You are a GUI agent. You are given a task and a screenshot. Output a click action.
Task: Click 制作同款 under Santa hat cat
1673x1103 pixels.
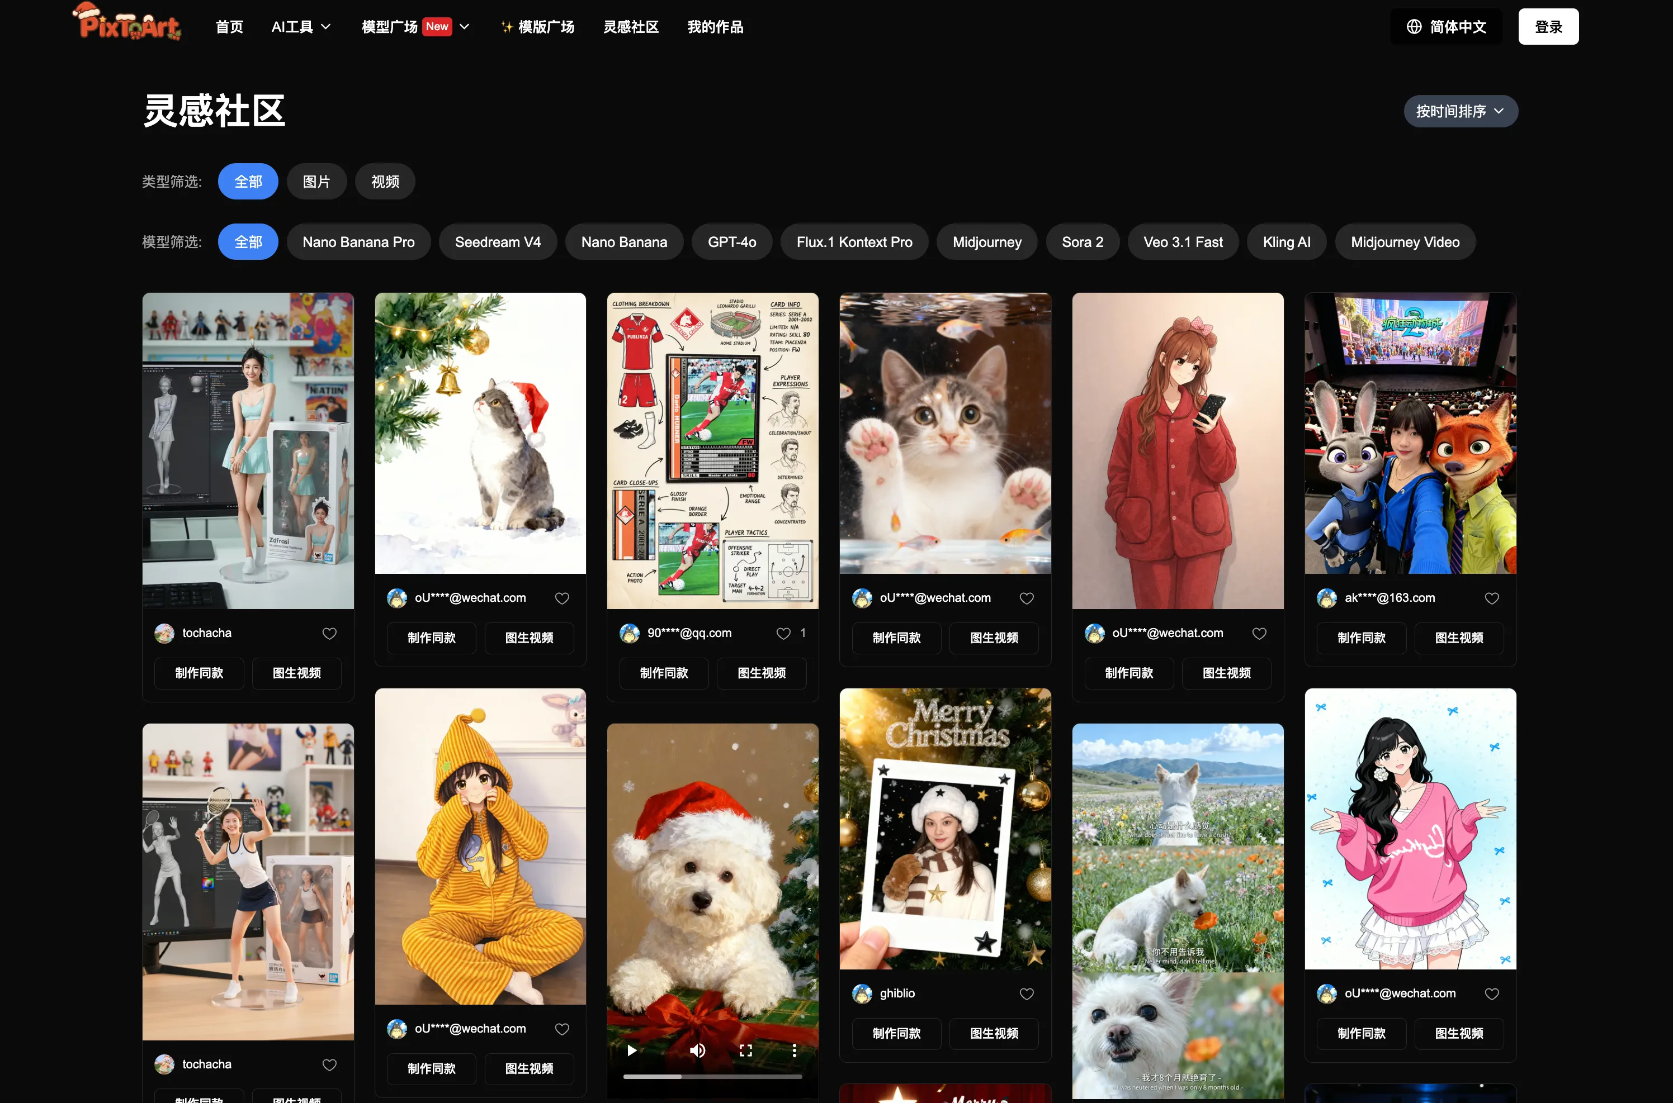(x=432, y=638)
